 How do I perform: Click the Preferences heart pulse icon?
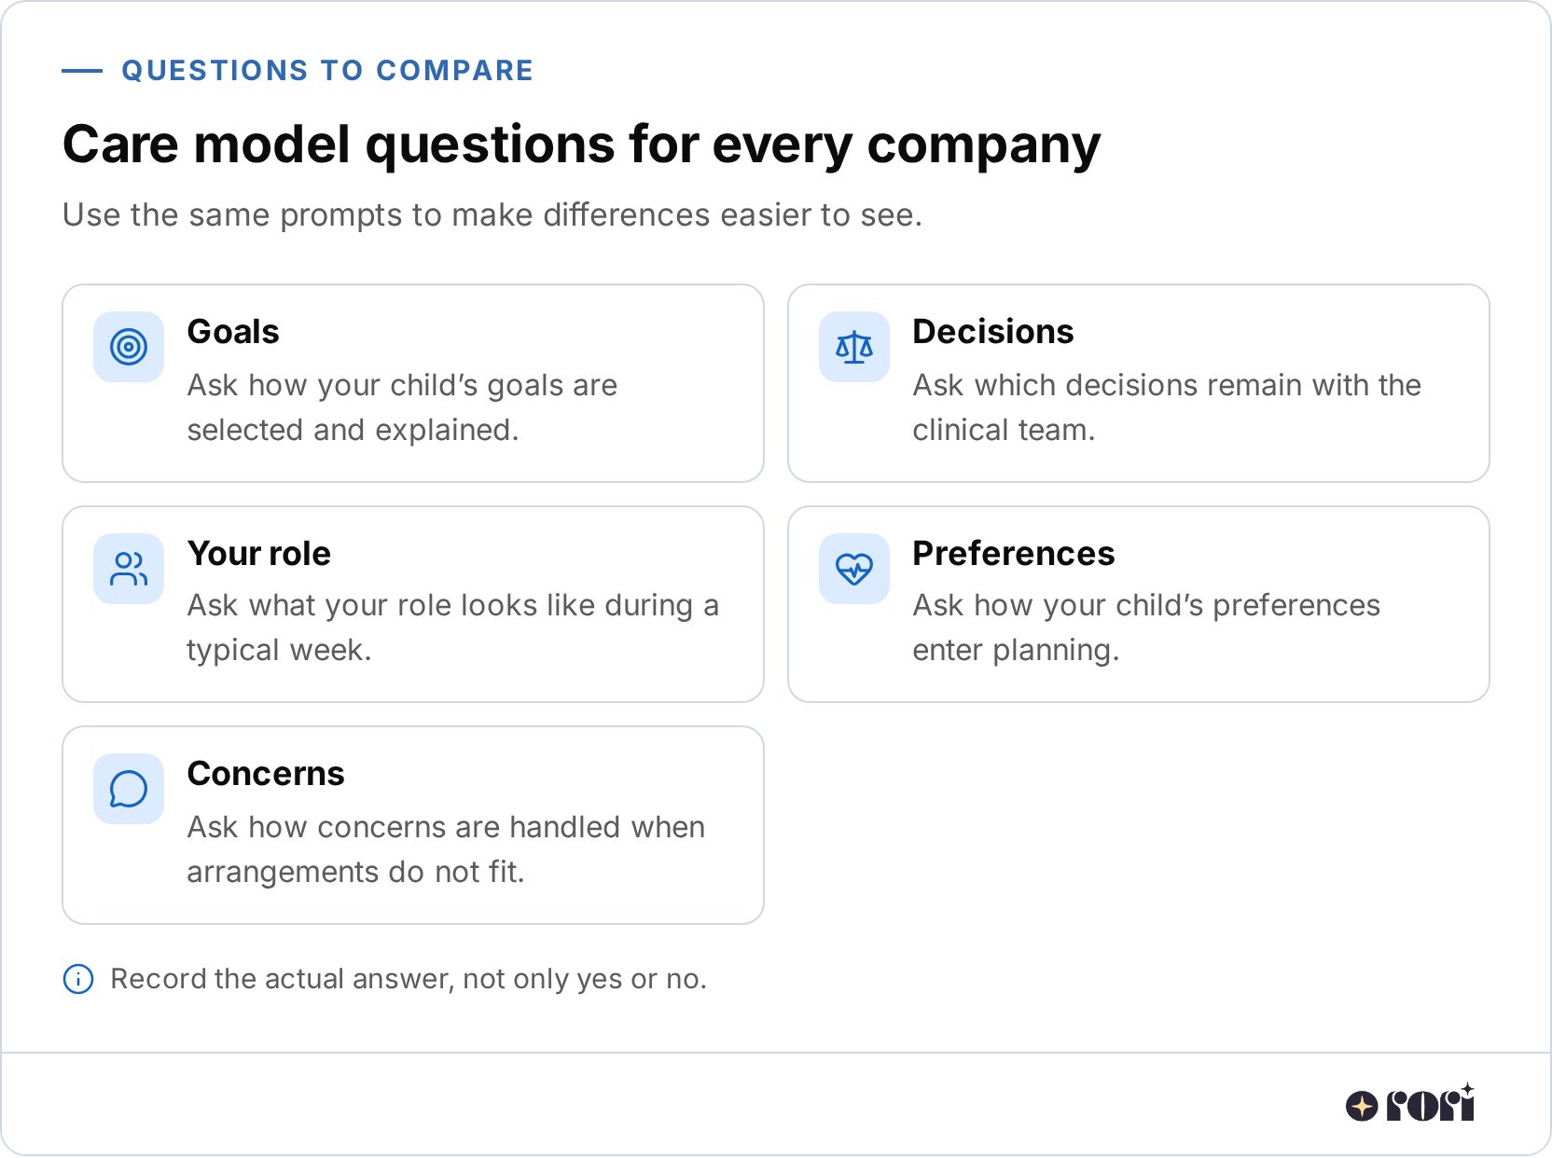click(x=854, y=569)
